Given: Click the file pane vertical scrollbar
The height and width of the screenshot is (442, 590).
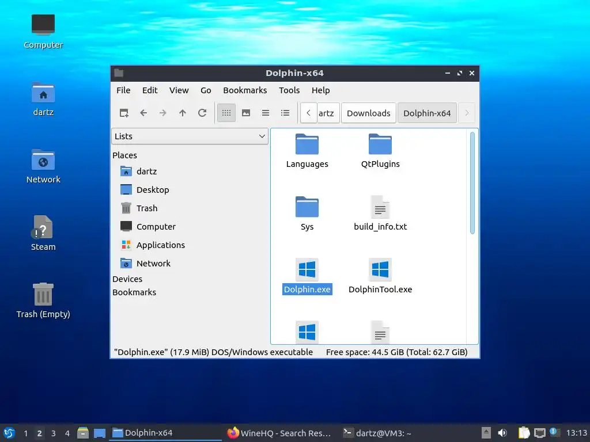Looking at the screenshot, I should (x=472, y=183).
